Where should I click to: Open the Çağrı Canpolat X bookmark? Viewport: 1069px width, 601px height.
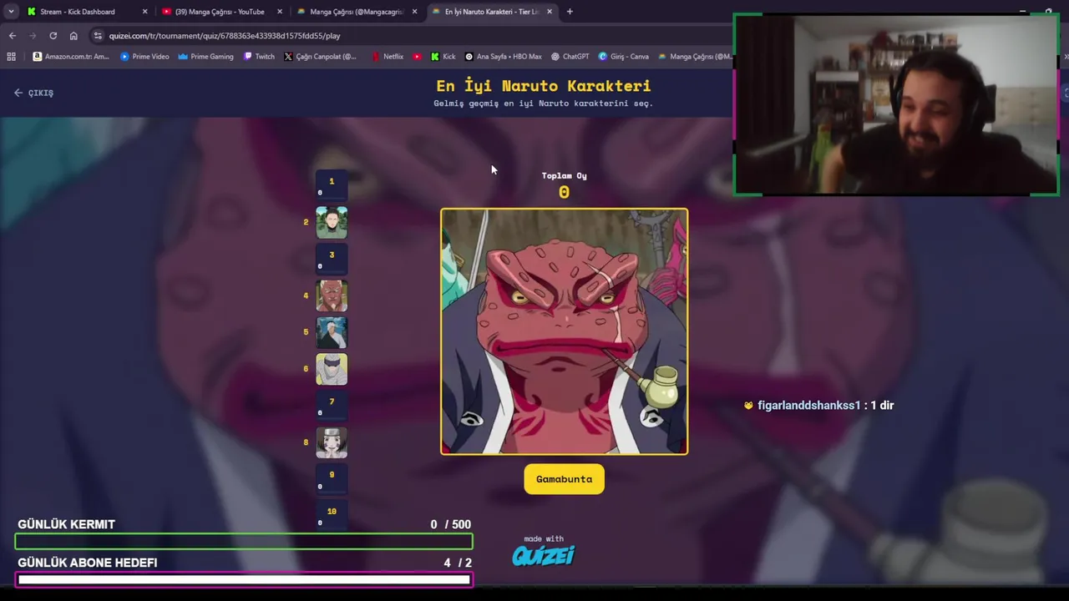point(320,57)
